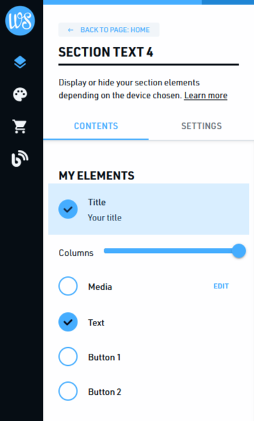Open the layers sections icon in sidebar

[x=20, y=63]
